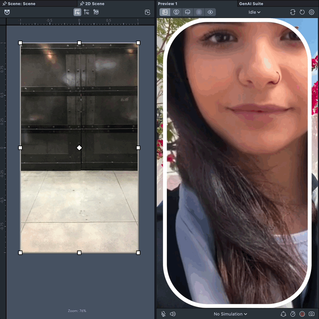The image size is (319, 319).
Task: Toggle the preview eye visibility icon
Action: pyautogui.click(x=210, y=12)
